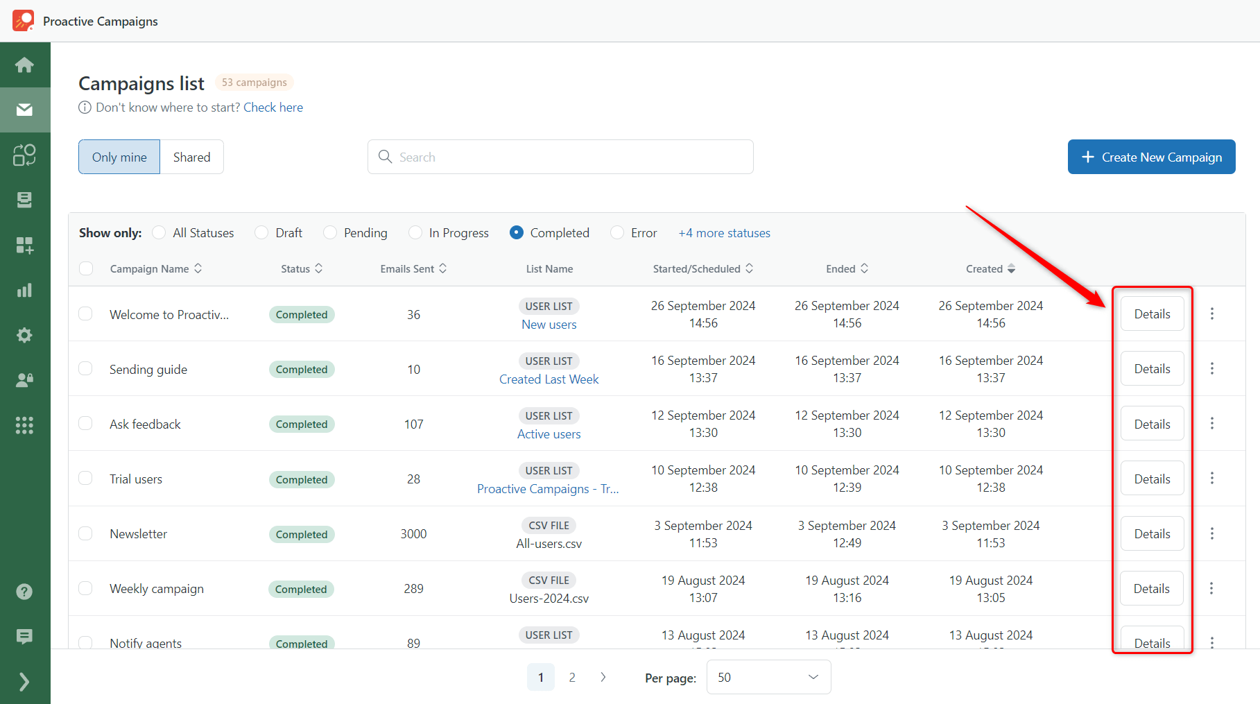Open Details for Welcome to Proactiv campaign
Image resolution: width=1260 pixels, height=704 pixels.
pyautogui.click(x=1153, y=314)
